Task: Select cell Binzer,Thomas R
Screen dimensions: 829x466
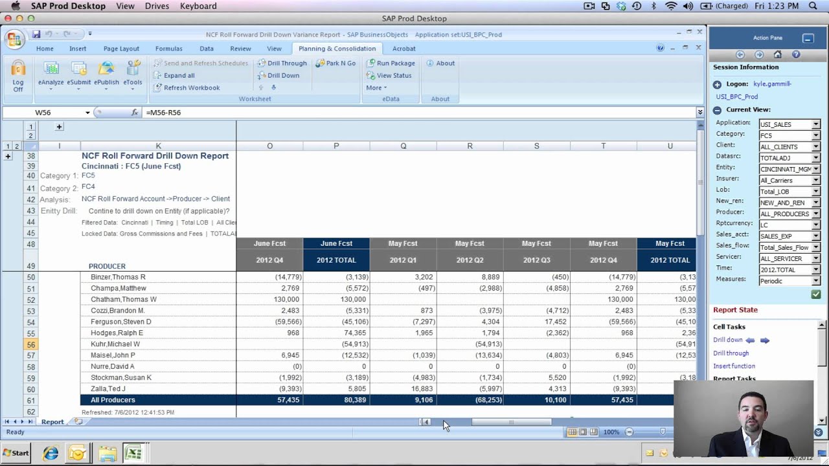Action: pos(158,277)
